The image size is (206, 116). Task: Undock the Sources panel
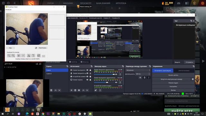coord(91,66)
